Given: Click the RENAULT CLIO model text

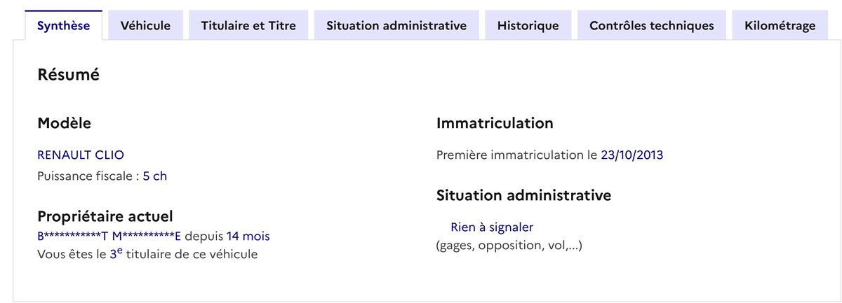Looking at the screenshot, I should click(x=81, y=155).
